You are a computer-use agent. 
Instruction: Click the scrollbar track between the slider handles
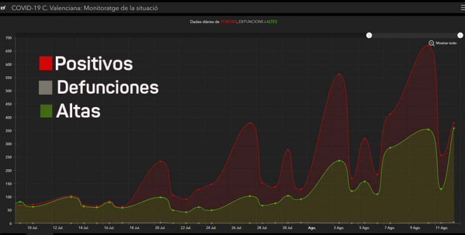tap(414, 35)
